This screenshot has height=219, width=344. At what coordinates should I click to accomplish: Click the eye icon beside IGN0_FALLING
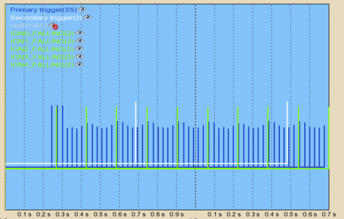[80, 33]
